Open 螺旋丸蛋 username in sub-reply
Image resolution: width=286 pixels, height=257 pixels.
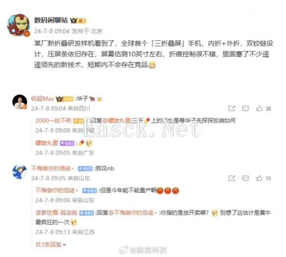click(x=47, y=143)
